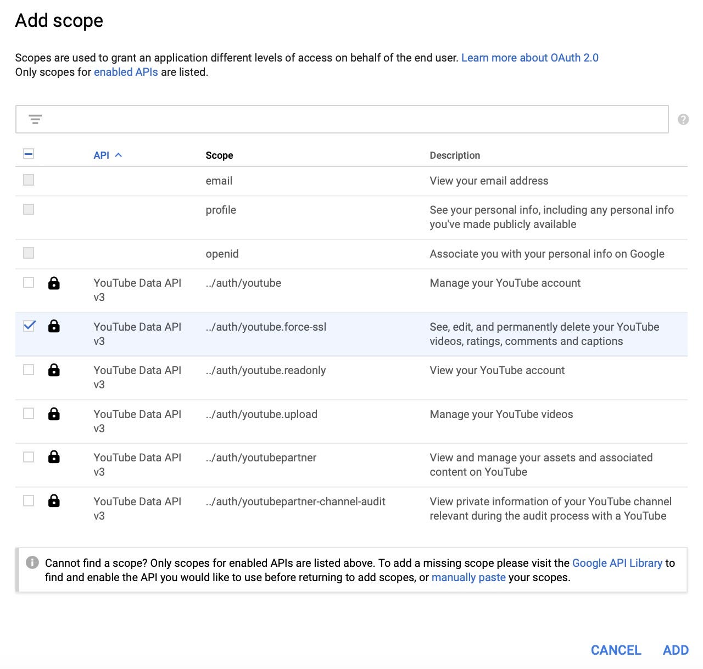Image resolution: width=703 pixels, height=669 pixels.
Task: Click the ../auth/youtube.readonly scope name
Action: (266, 370)
